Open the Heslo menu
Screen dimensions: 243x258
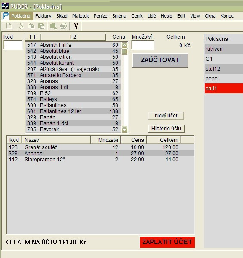point(166,16)
